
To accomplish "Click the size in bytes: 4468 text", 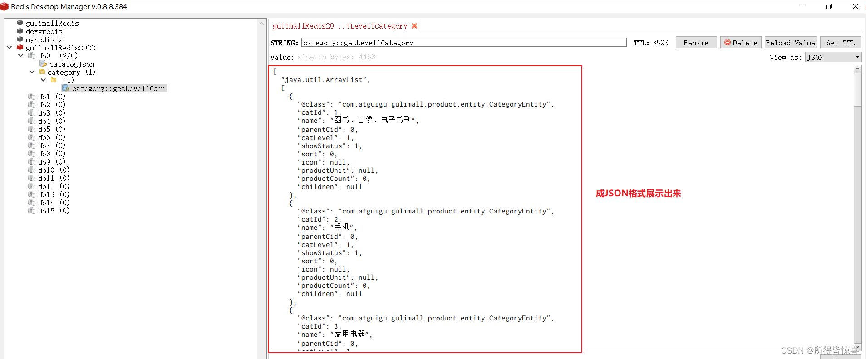I will point(336,57).
